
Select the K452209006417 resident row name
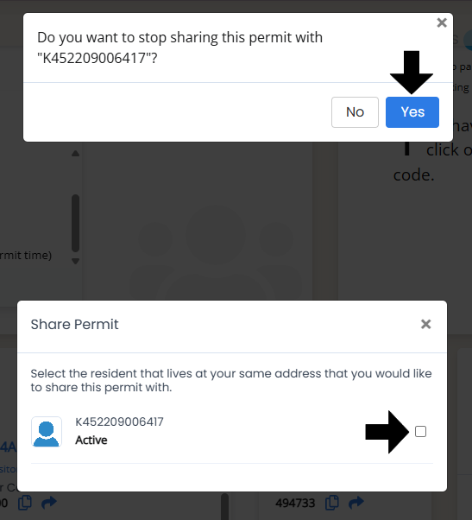(x=119, y=422)
